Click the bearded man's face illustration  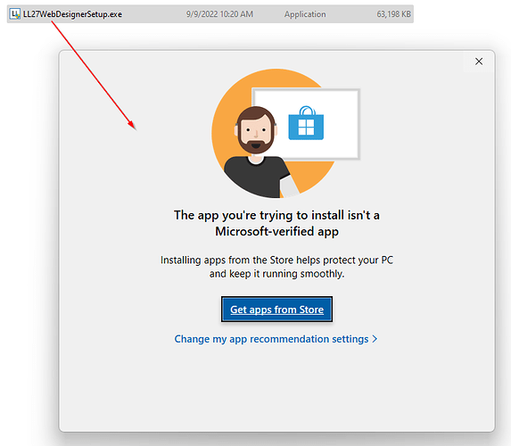[256, 129]
